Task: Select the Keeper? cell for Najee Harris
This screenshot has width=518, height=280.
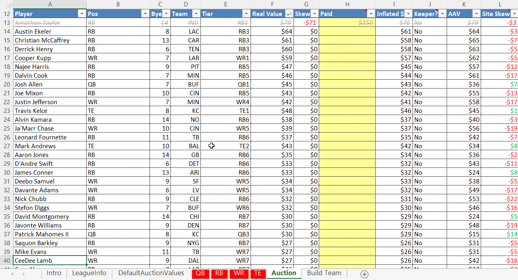Action: click(430, 66)
